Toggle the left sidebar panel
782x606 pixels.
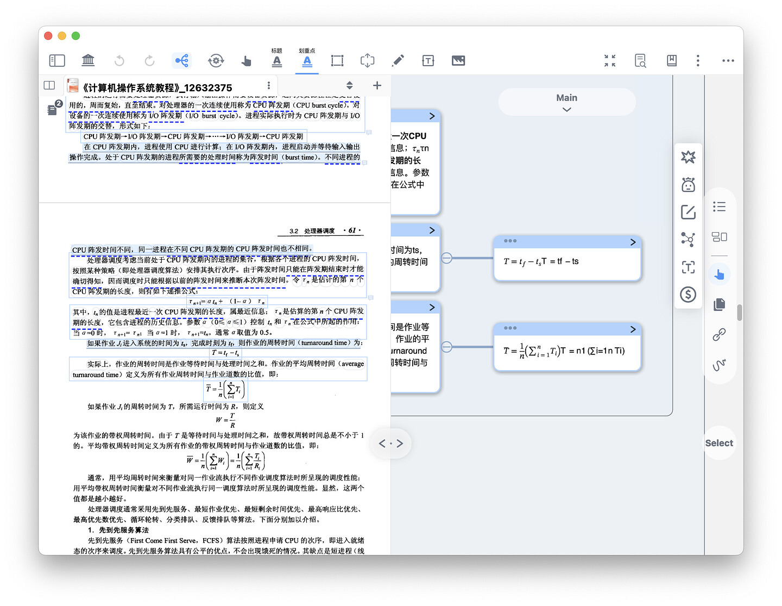pos(57,60)
